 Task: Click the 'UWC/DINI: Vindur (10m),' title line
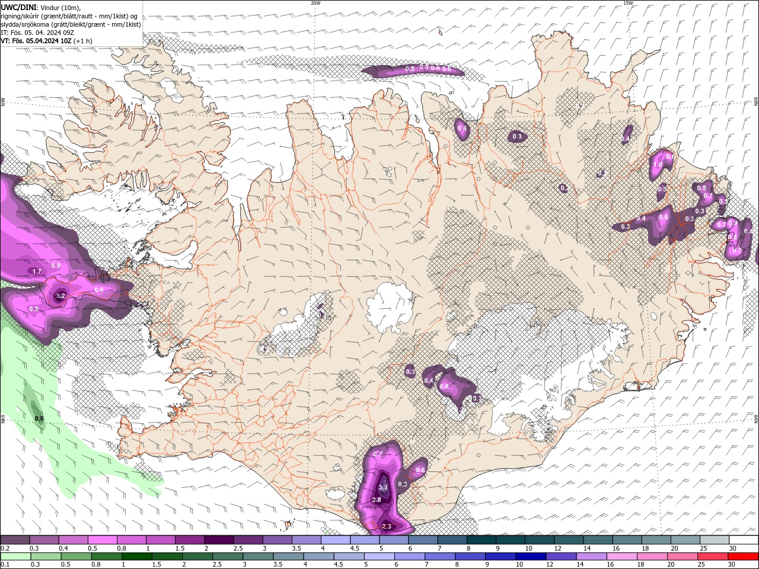[x=40, y=7]
